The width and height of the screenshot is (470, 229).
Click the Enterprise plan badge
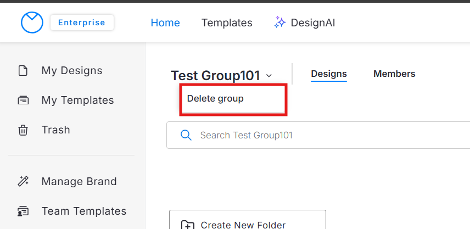click(x=82, y=23)
